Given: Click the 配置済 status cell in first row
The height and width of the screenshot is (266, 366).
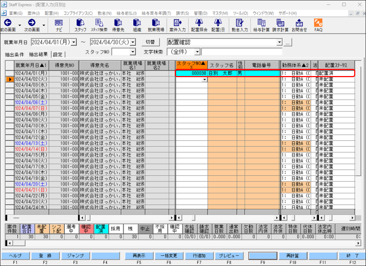Looking at the screenshot, I should point(336,74).
